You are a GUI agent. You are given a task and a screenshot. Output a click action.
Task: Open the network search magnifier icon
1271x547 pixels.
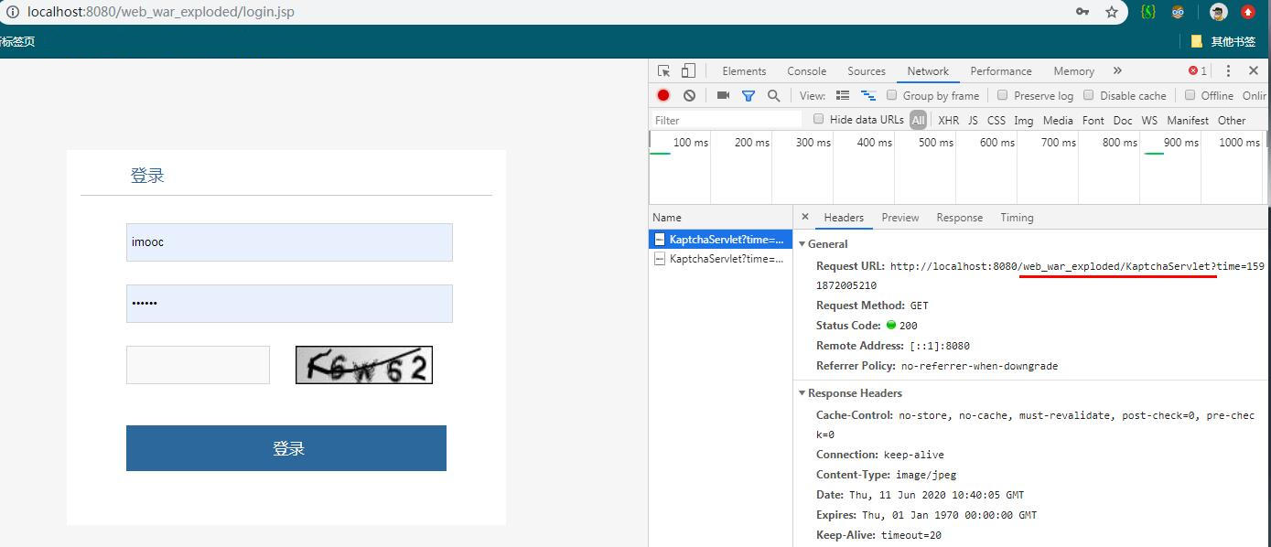773,95
